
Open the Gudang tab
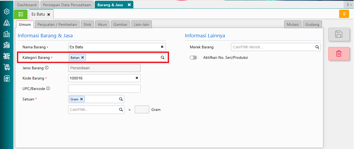312,24
